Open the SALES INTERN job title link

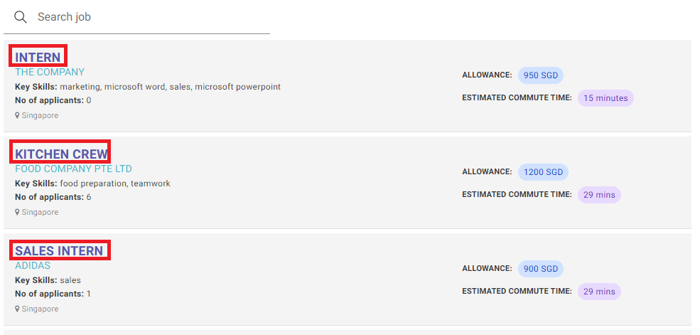[x=59, y=251]
